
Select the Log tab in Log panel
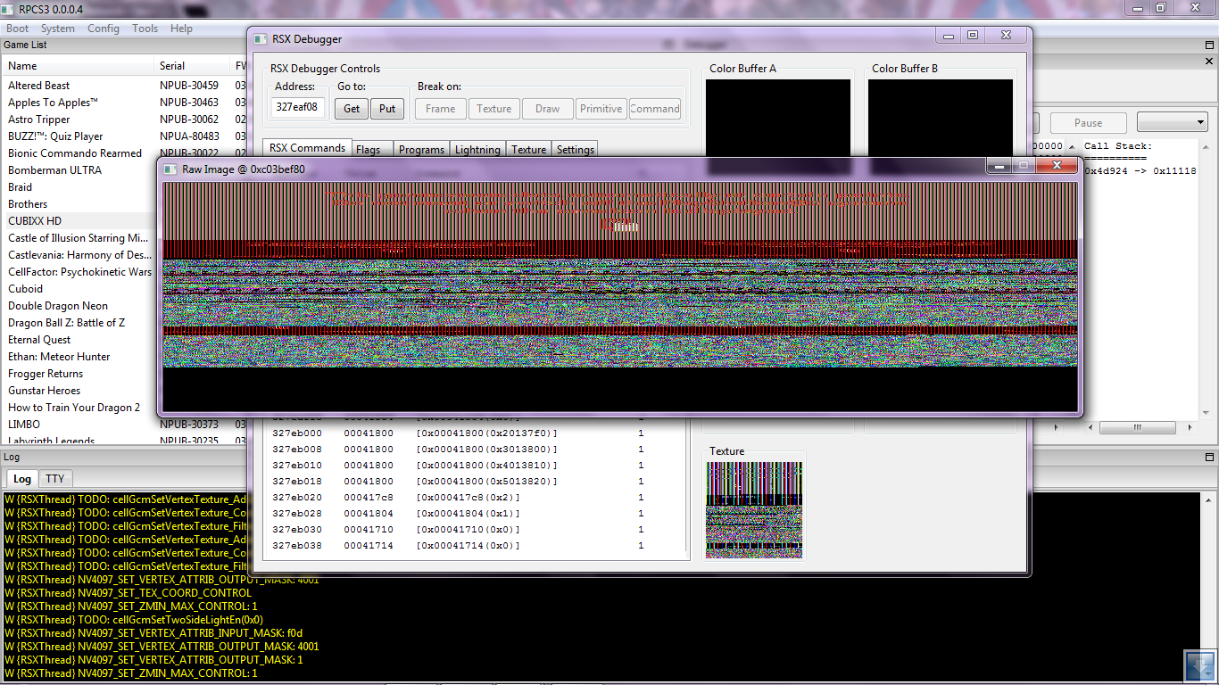tap(22, 479)
